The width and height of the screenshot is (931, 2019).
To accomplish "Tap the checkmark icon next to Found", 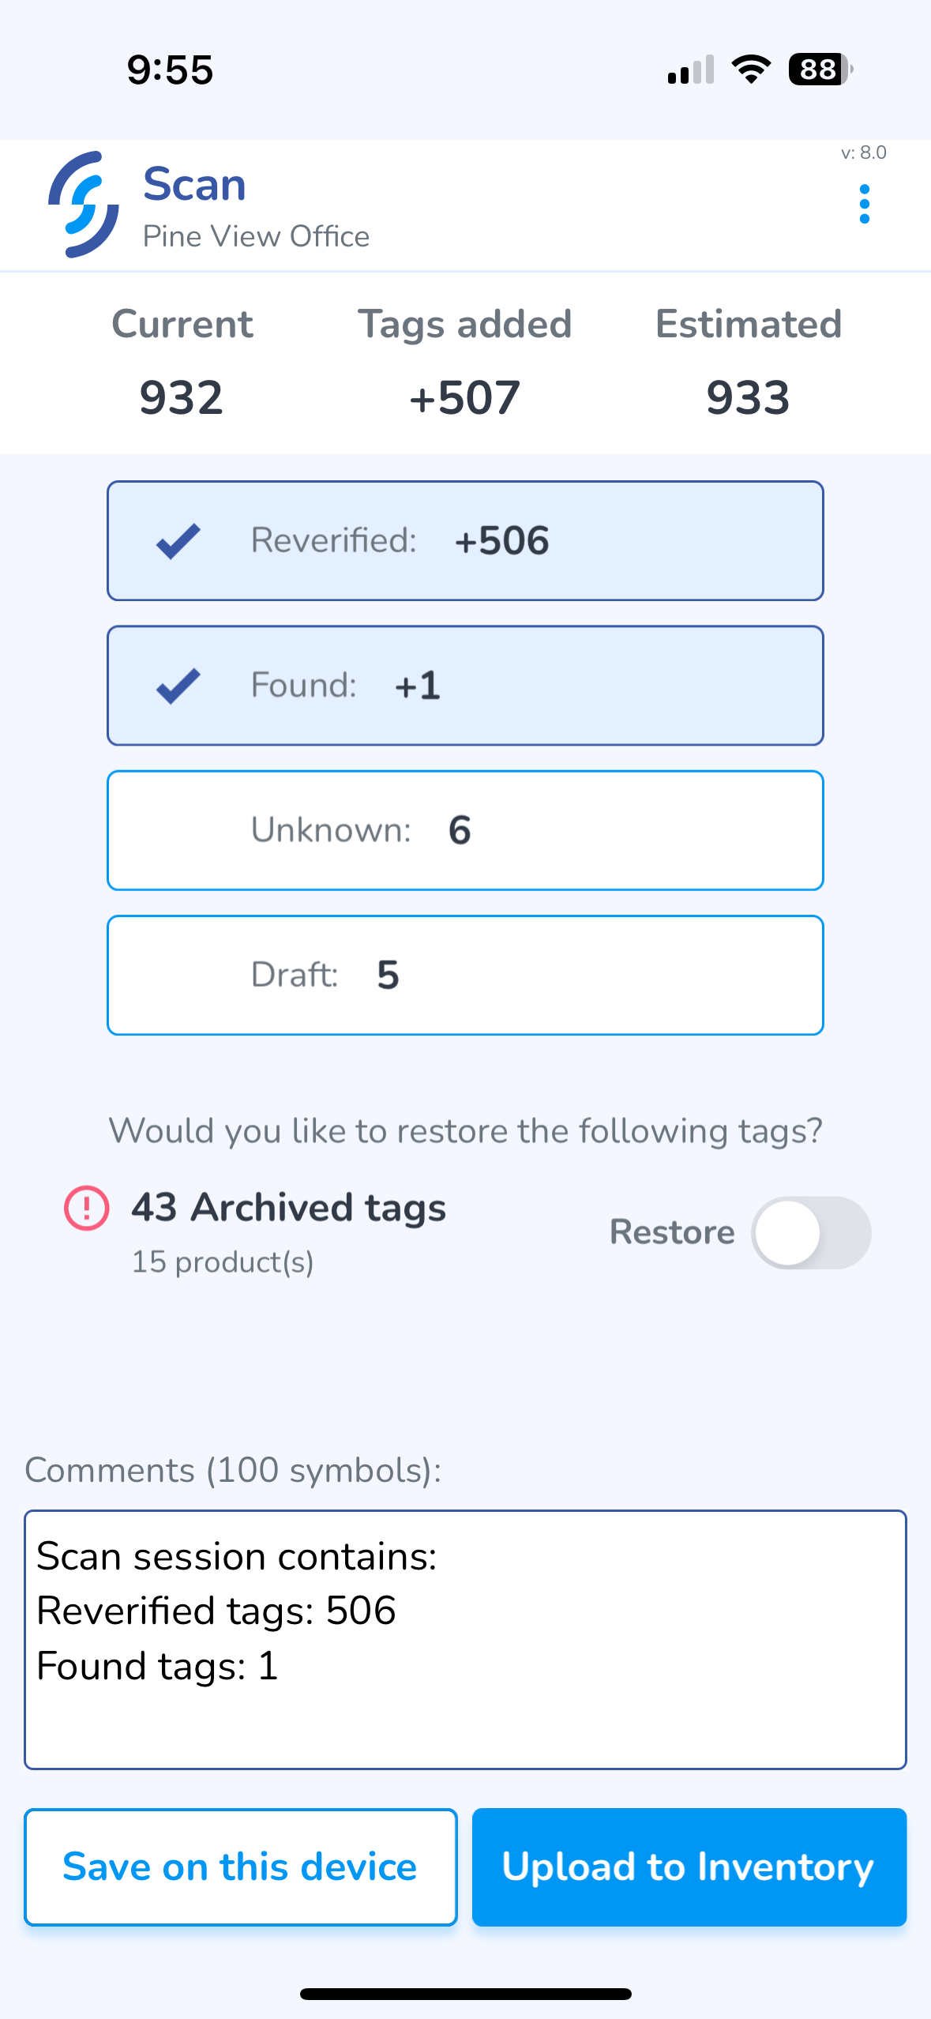I will point(178,686).
